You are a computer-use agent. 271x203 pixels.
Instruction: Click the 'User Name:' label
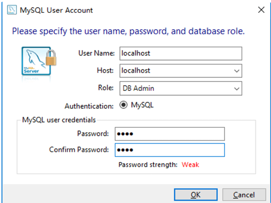(96, 53)
